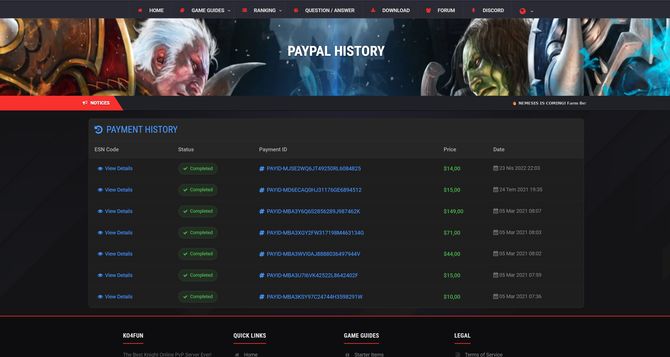The width and height of the screenshot is (670, 357).
Task: Click hash icon beside PAYID-MJSE2WQ6JT49250RL6084825
Action: pos(262,169)
